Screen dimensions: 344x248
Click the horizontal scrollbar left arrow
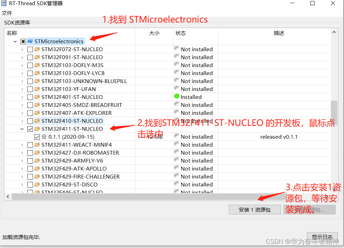(x=8, y=197)
